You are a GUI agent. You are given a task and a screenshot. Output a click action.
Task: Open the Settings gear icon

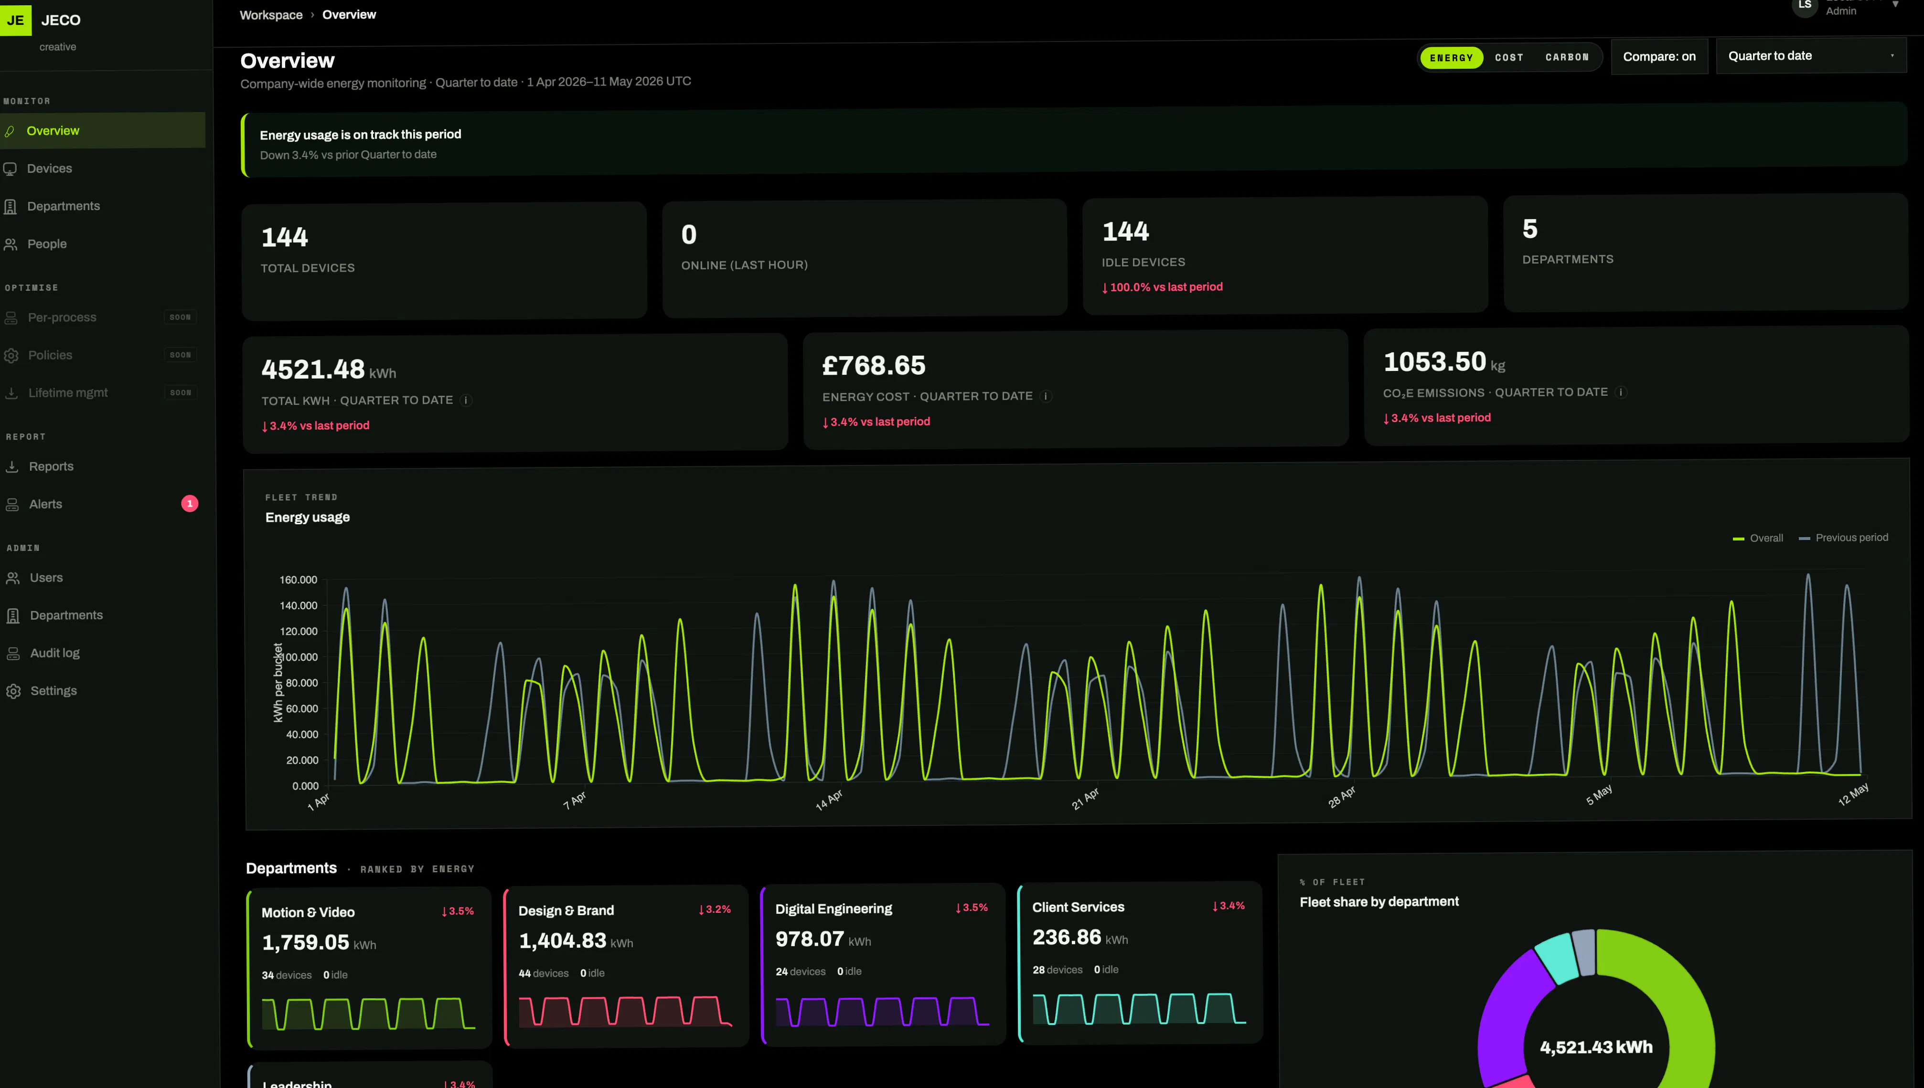(x=13, y=691)
